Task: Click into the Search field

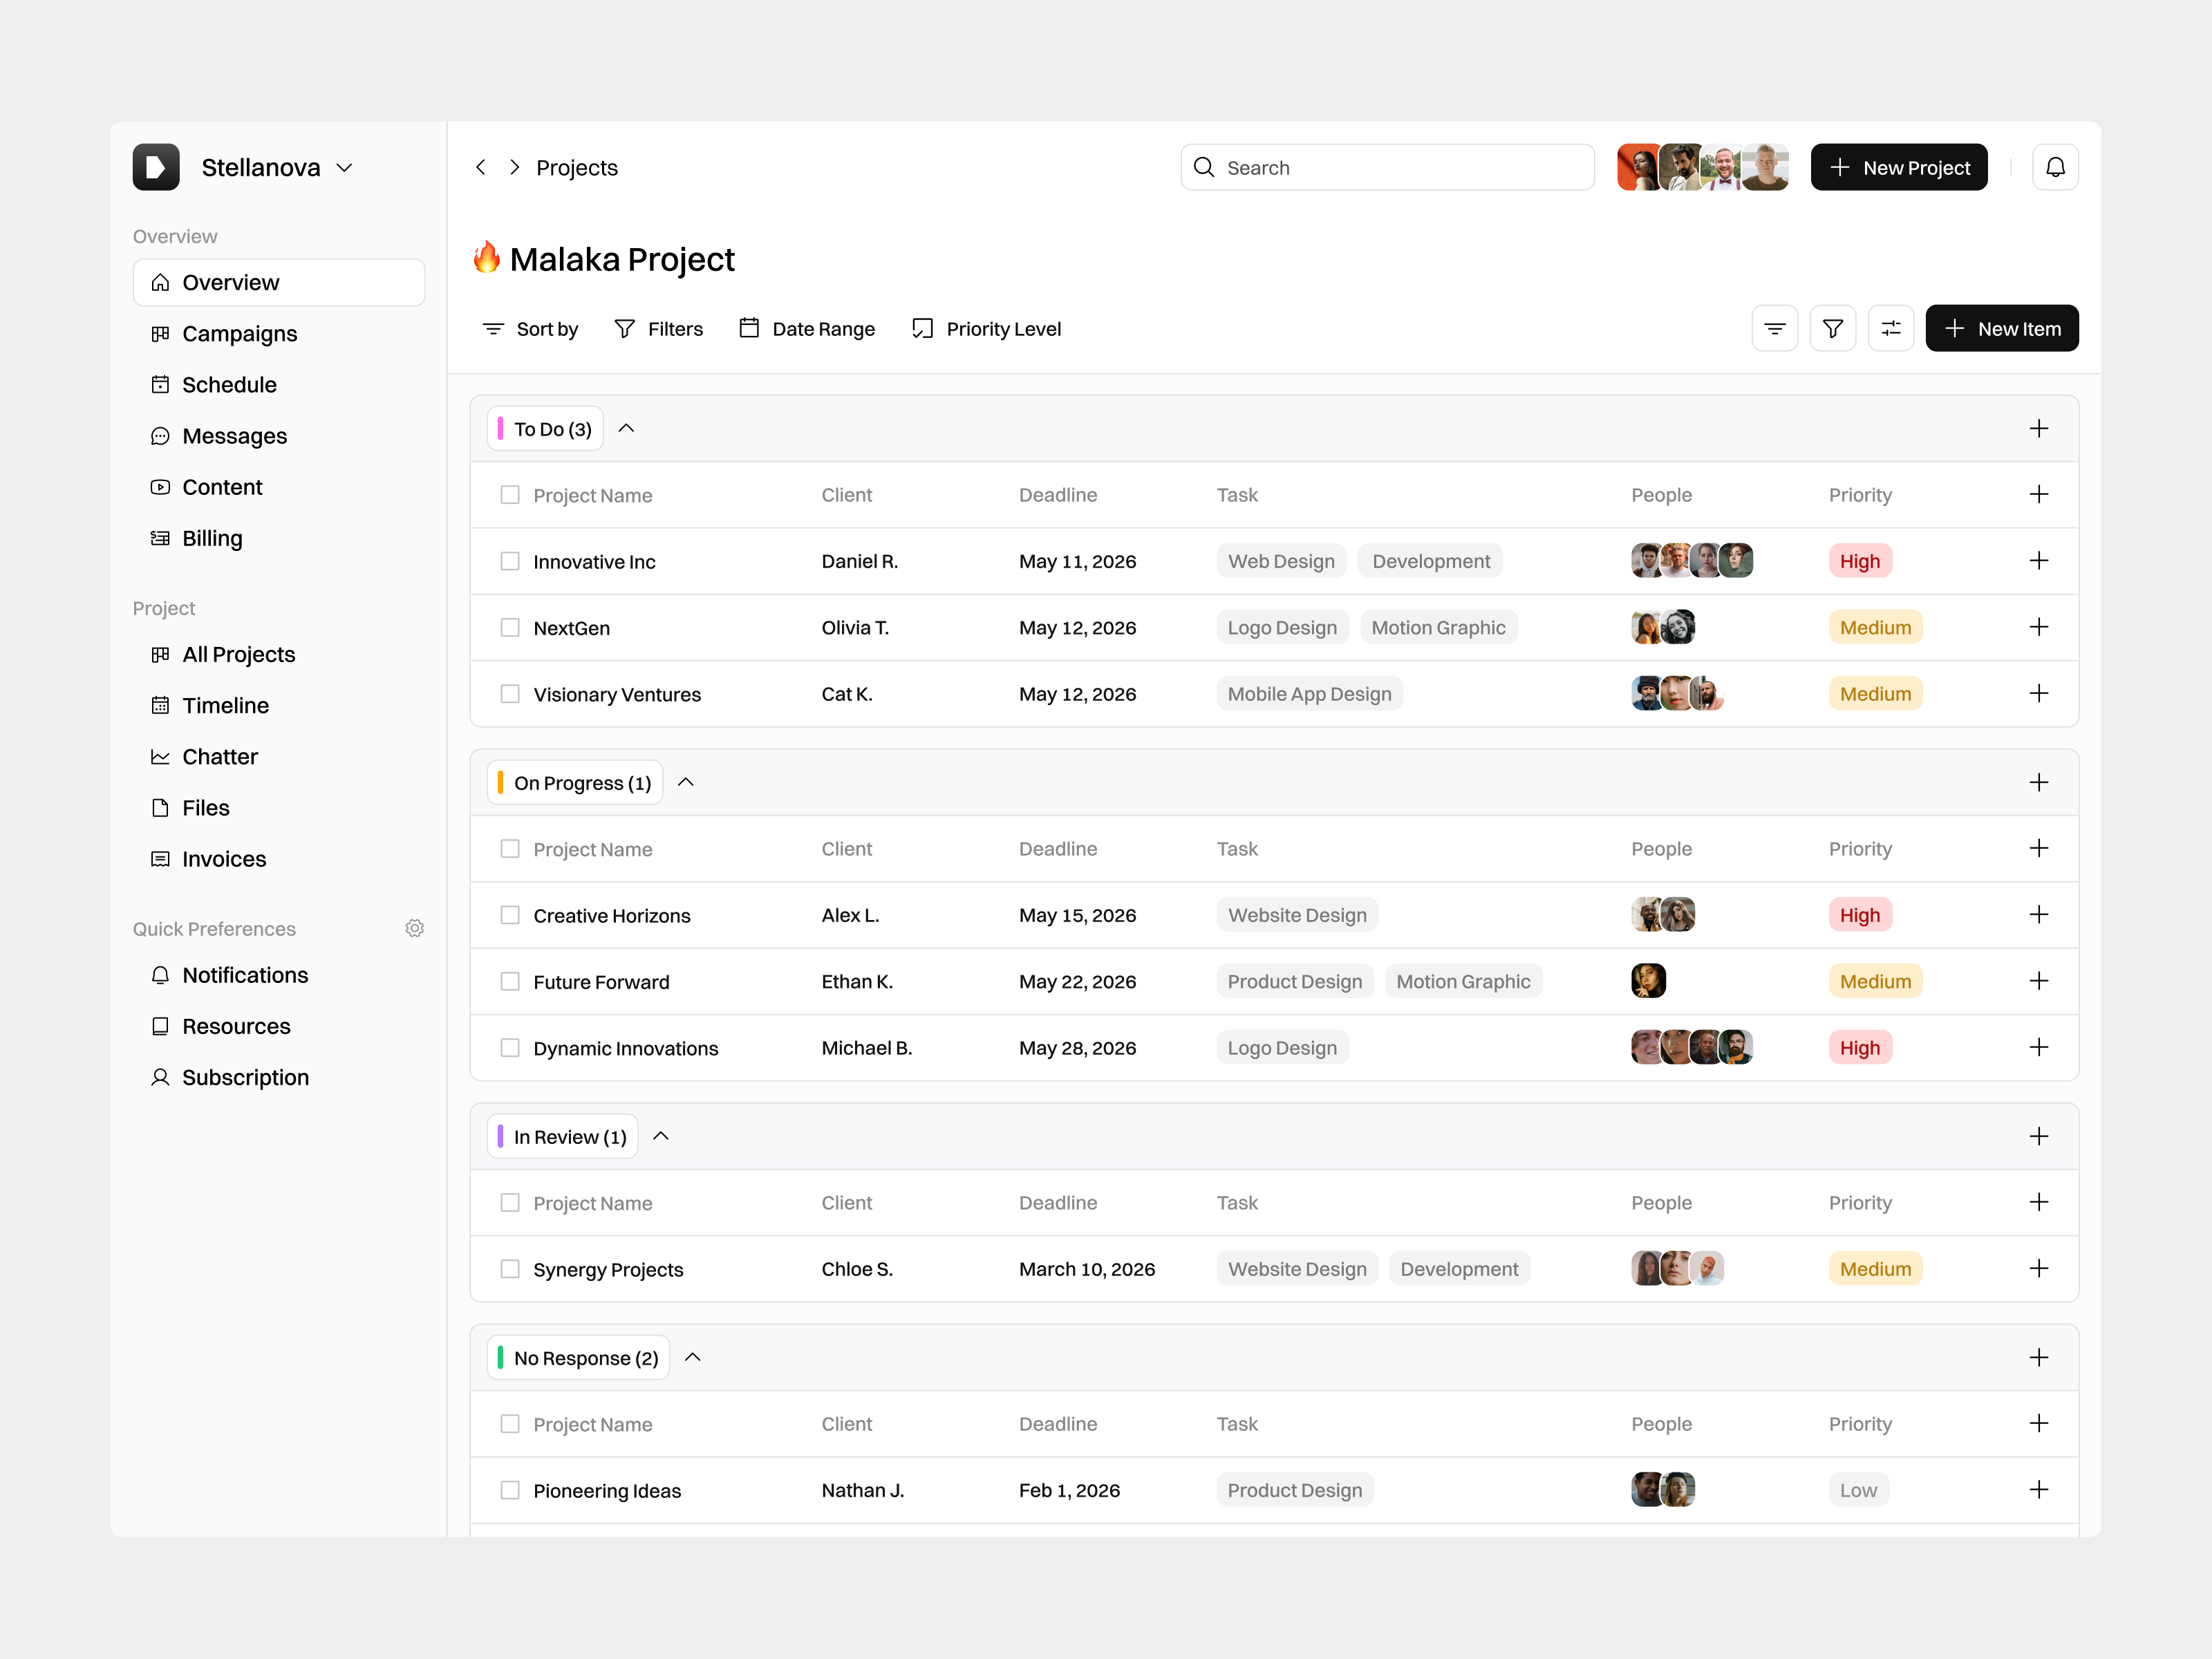Action: [x=1387, y=167]
